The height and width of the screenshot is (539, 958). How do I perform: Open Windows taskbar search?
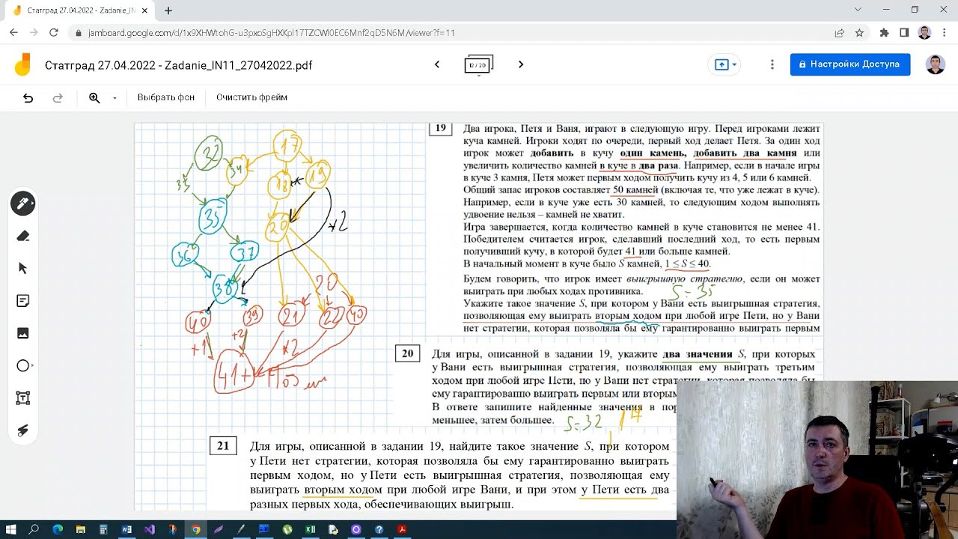pyautogui.click(x=34, y=529)
